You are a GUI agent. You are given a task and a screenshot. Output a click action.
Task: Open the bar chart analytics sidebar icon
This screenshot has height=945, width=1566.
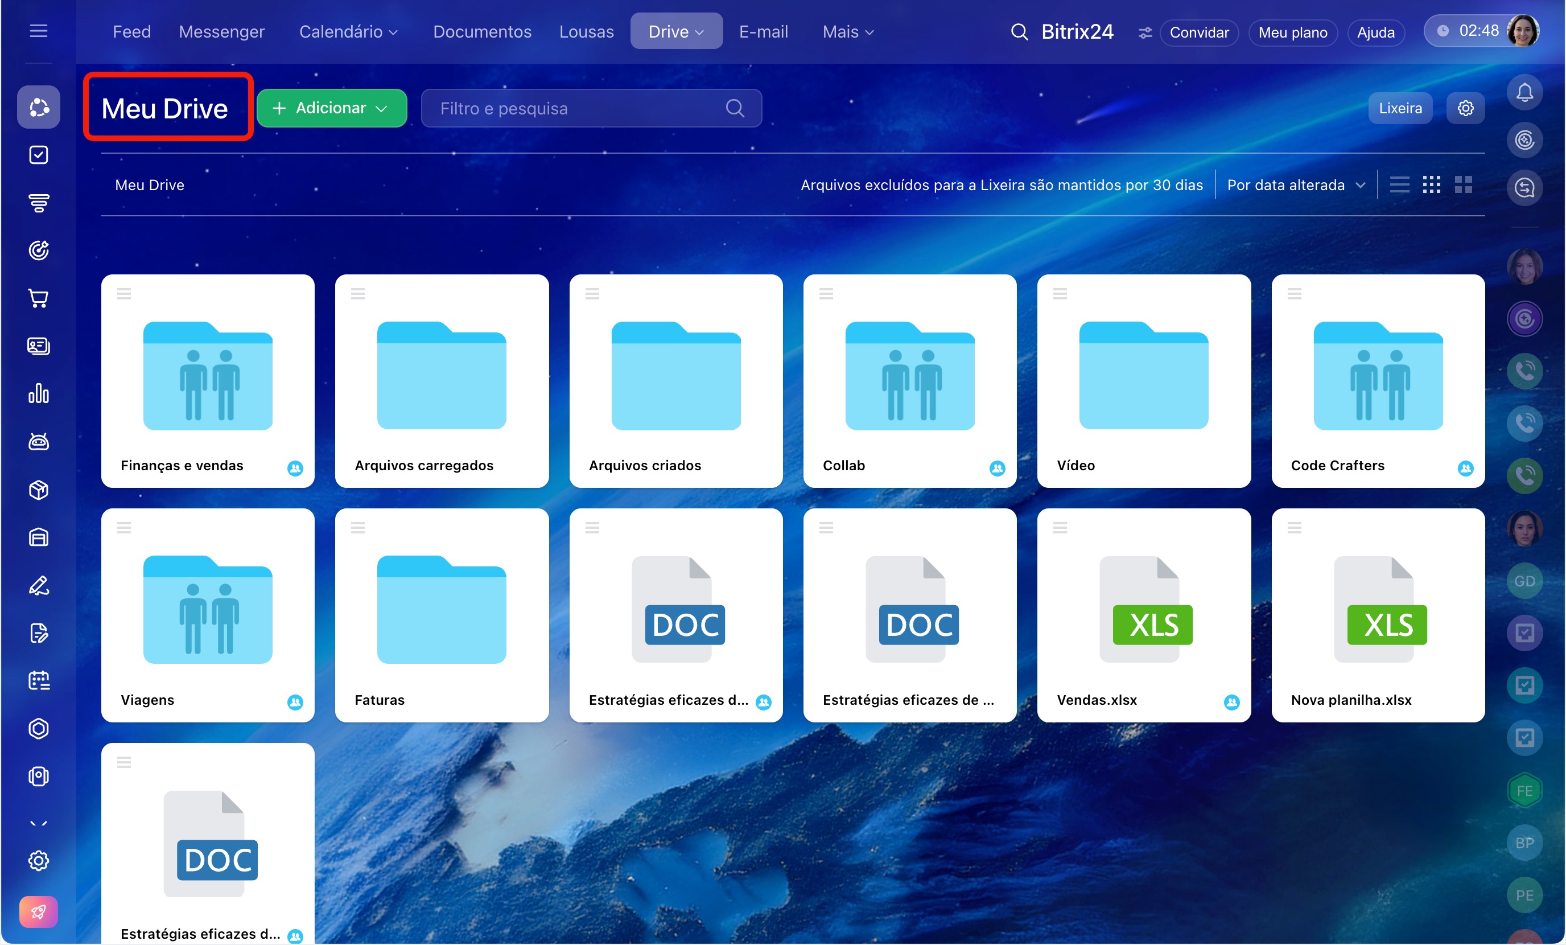[x=38, y=393]
